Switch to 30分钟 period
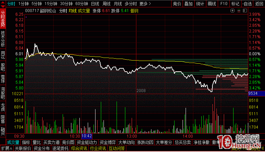Viewport: 265px width, 152px height. point(66,4)
